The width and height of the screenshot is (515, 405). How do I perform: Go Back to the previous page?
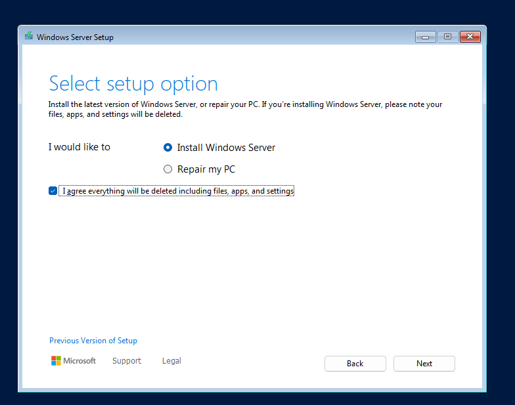(355, 364)
